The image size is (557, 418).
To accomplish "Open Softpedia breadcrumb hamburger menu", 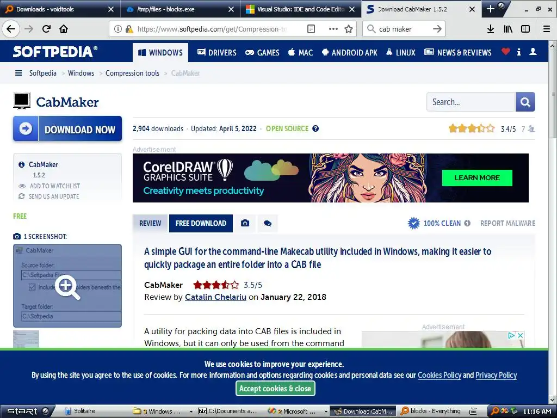I will tap(18, 73).
